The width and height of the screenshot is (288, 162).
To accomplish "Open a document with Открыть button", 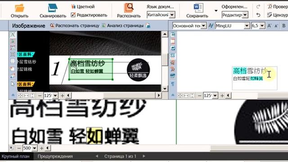I will (x=19, y=11).
